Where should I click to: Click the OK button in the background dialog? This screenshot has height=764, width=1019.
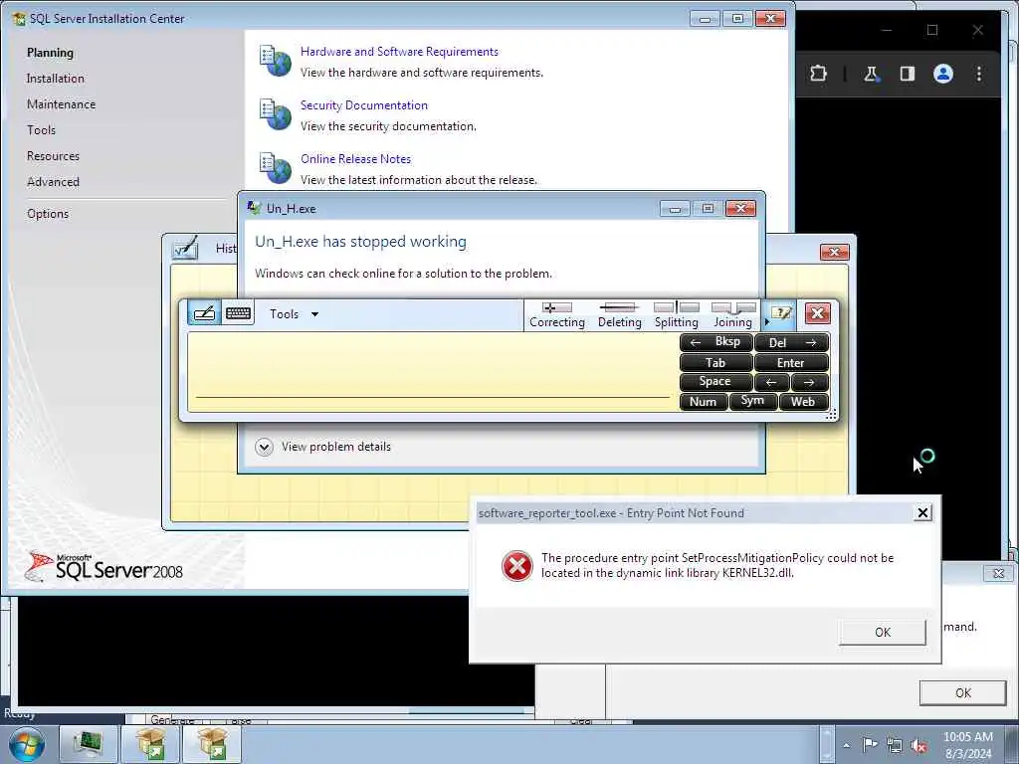962,693
